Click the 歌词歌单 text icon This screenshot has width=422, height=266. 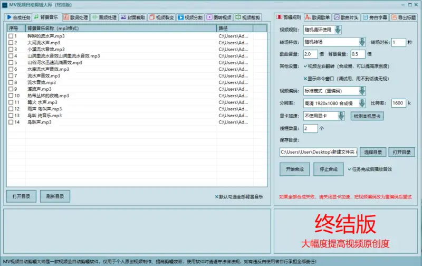[x=308, y=17]
